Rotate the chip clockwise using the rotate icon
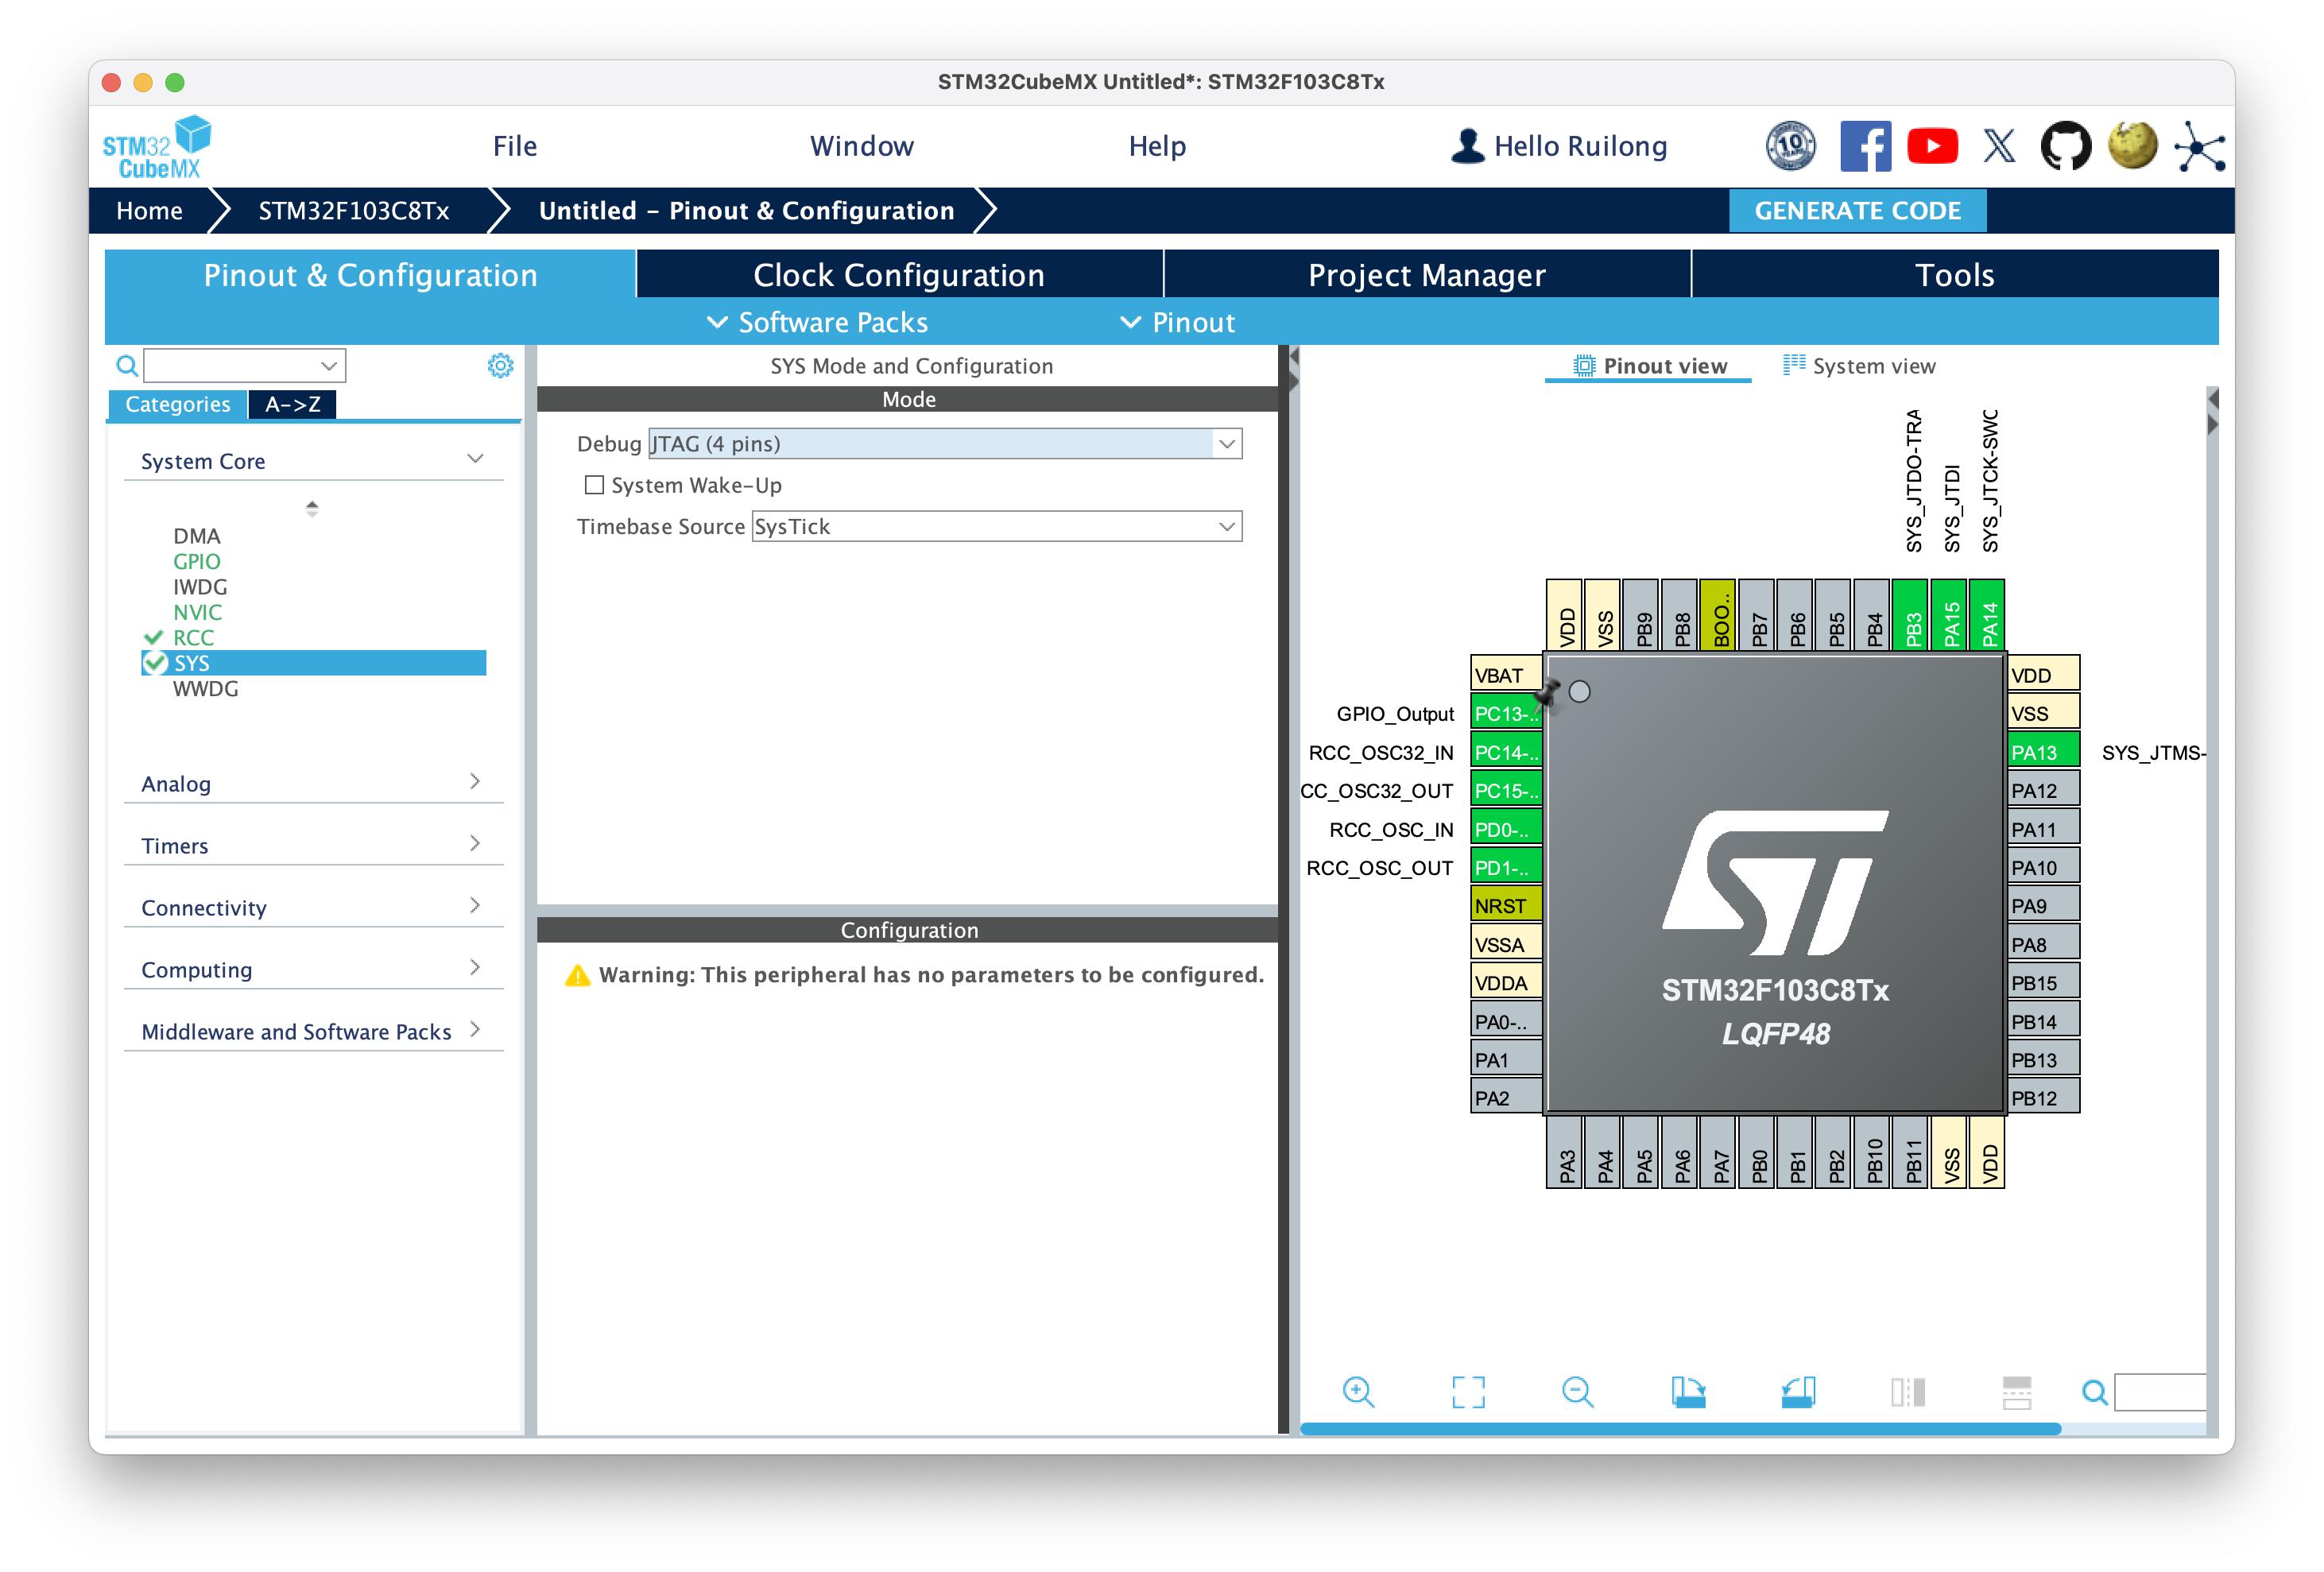Image resolution: width=2324 pixels, height=1572 pixels. point(1688,1391)
